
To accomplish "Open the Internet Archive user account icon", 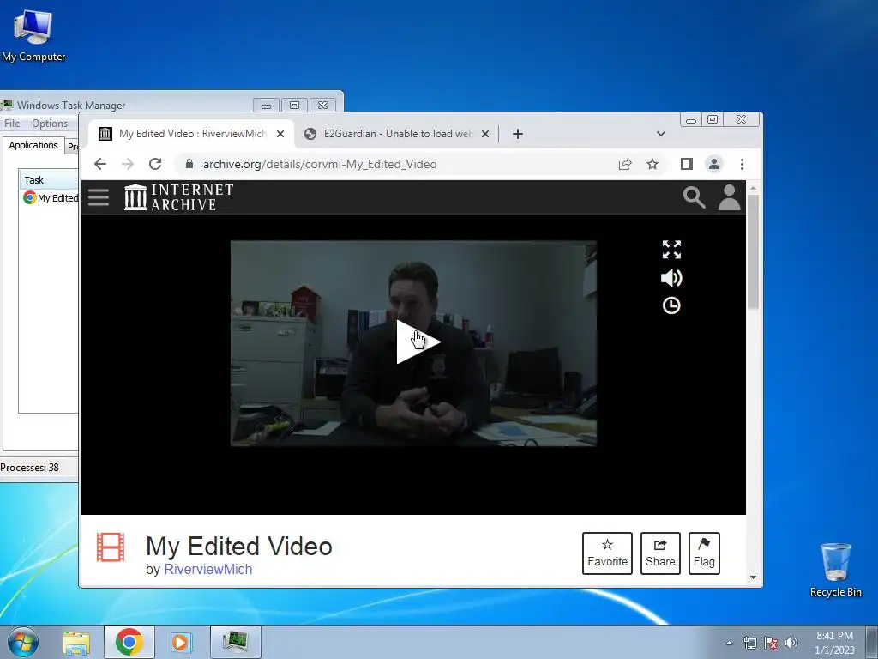I will click(729, 197).
